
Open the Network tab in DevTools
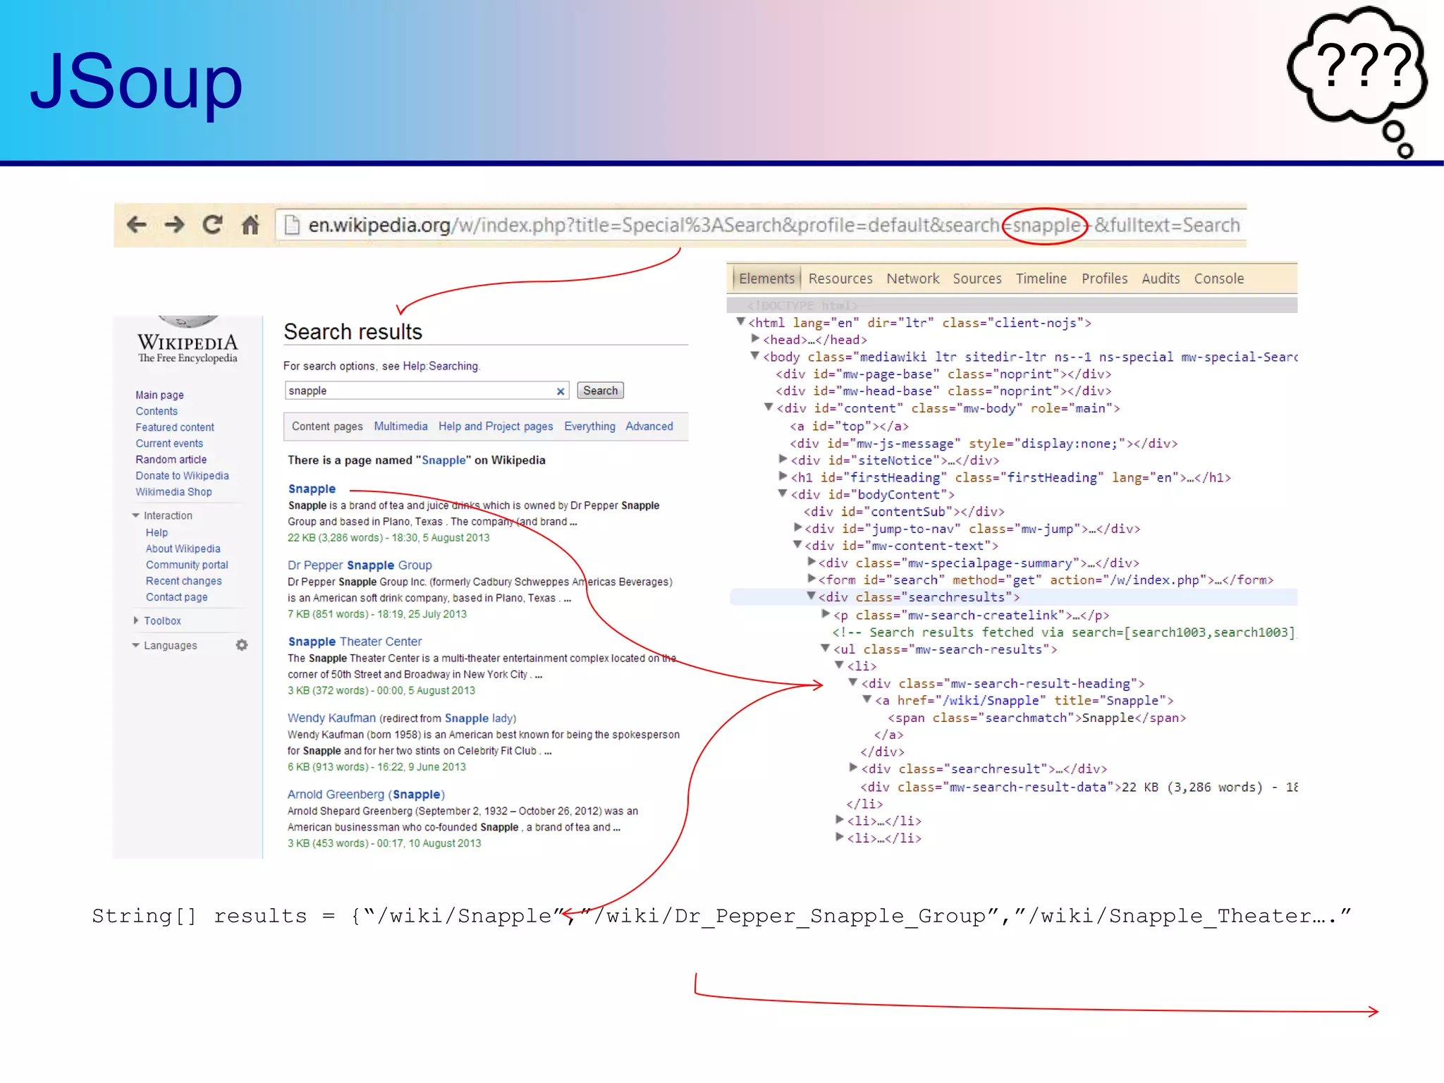pos(913,279)
